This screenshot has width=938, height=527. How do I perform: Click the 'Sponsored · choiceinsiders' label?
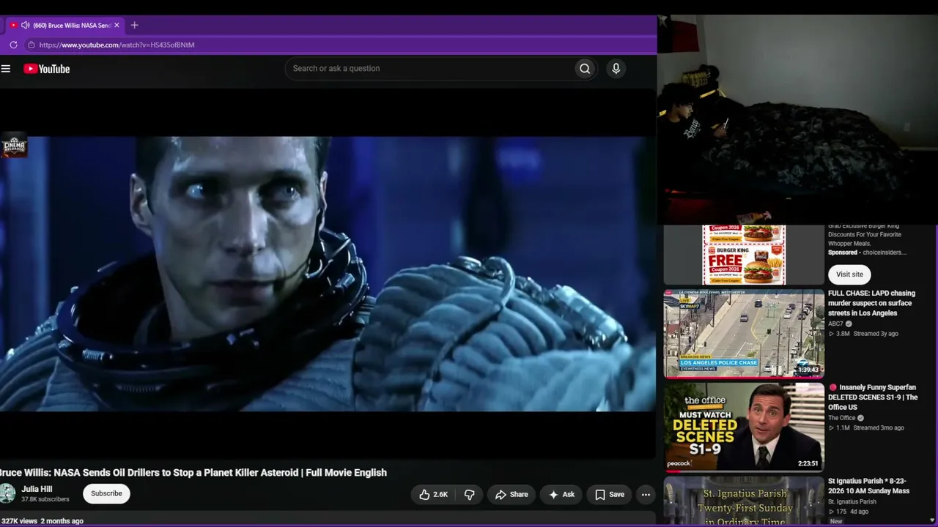pos(868,253)
